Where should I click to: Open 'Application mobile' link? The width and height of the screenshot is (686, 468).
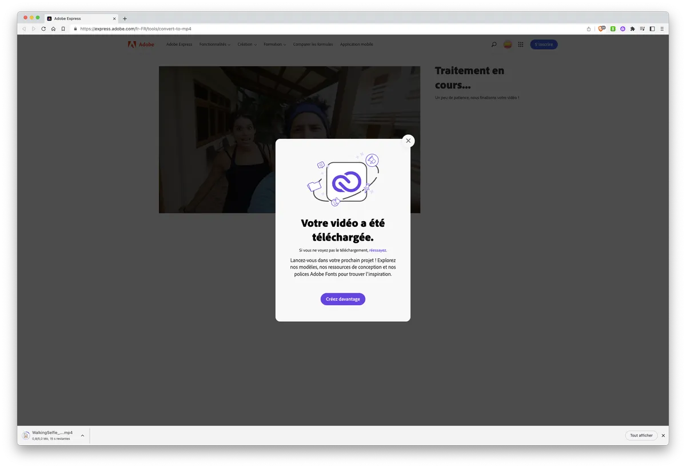(356, 45)
